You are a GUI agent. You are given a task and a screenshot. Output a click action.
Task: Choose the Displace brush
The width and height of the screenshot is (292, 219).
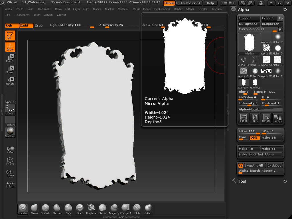pos(91,209)
